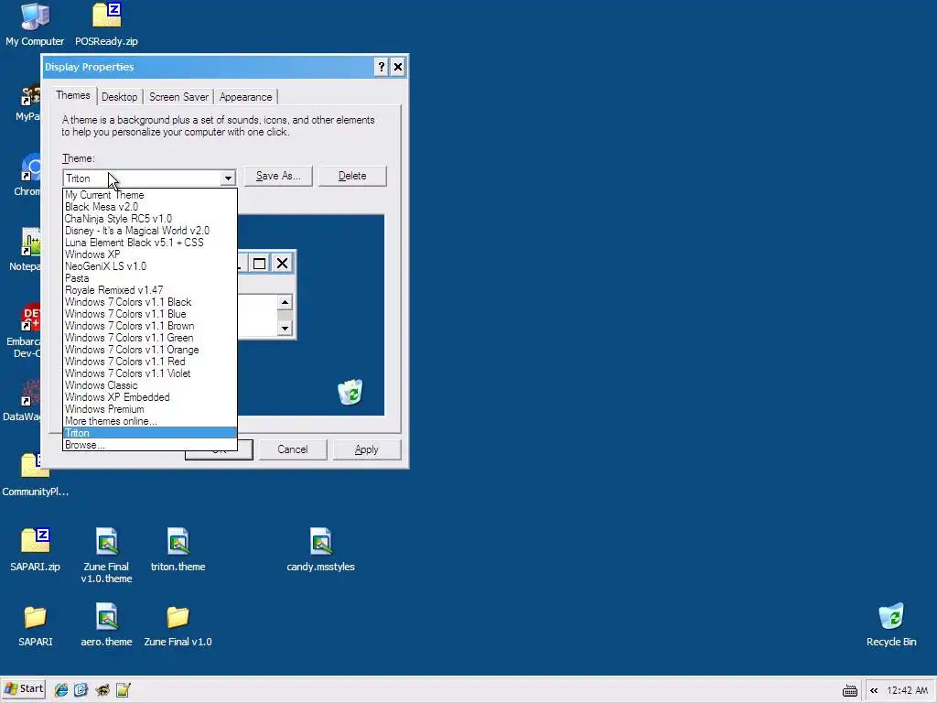This screenshot has height=703, width=937.
Task: Click the Cancel button
Action: 292,449
